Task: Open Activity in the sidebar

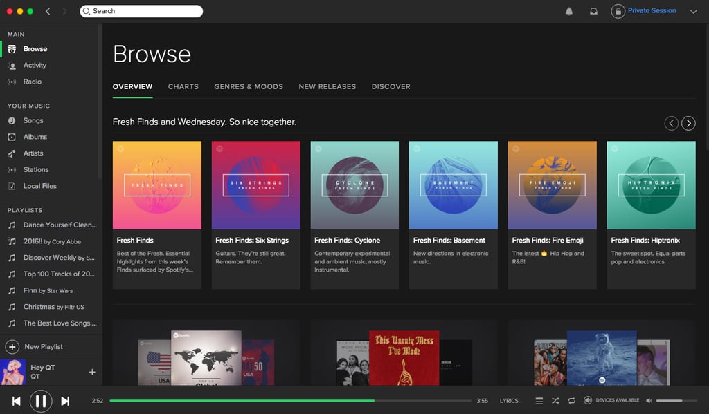Action: point(35,65)
